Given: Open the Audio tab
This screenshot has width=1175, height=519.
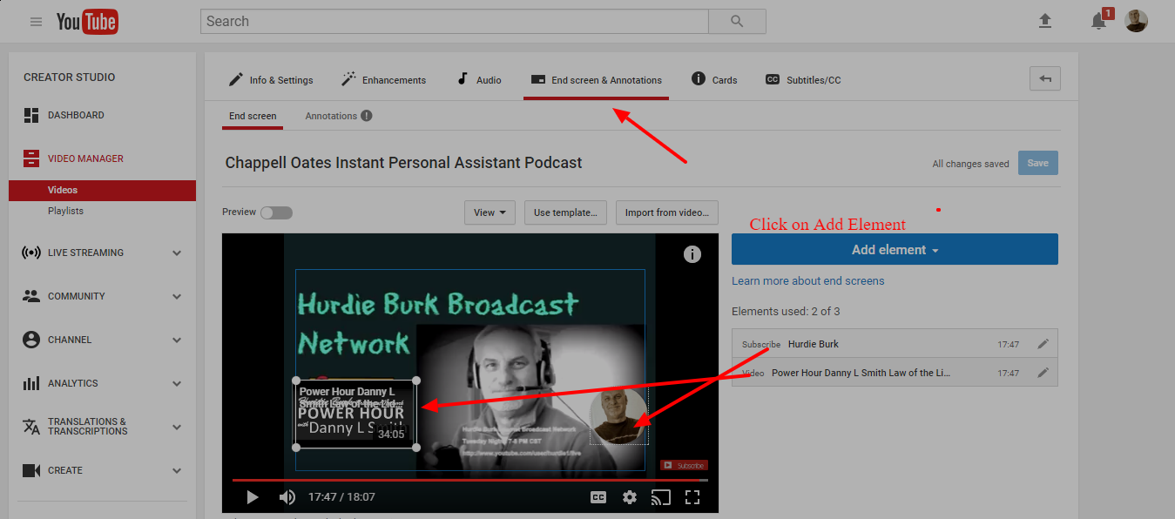Looking at the screenshot, I should 479,79.
